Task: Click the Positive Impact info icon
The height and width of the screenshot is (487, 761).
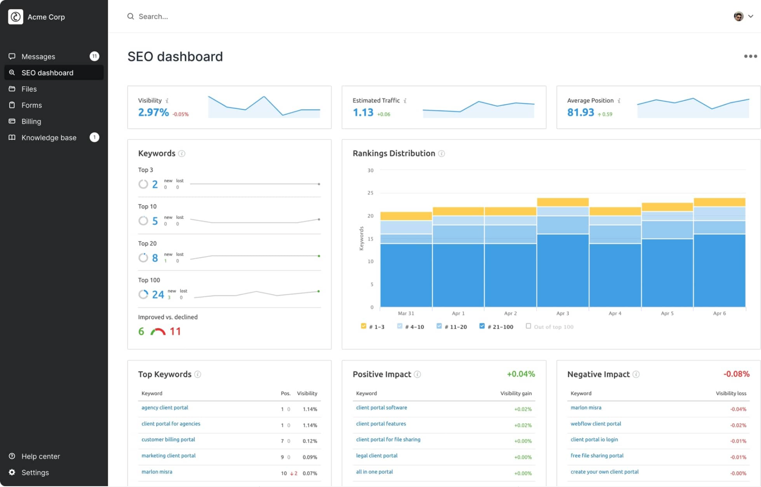Action: click(x=417, y=374)
